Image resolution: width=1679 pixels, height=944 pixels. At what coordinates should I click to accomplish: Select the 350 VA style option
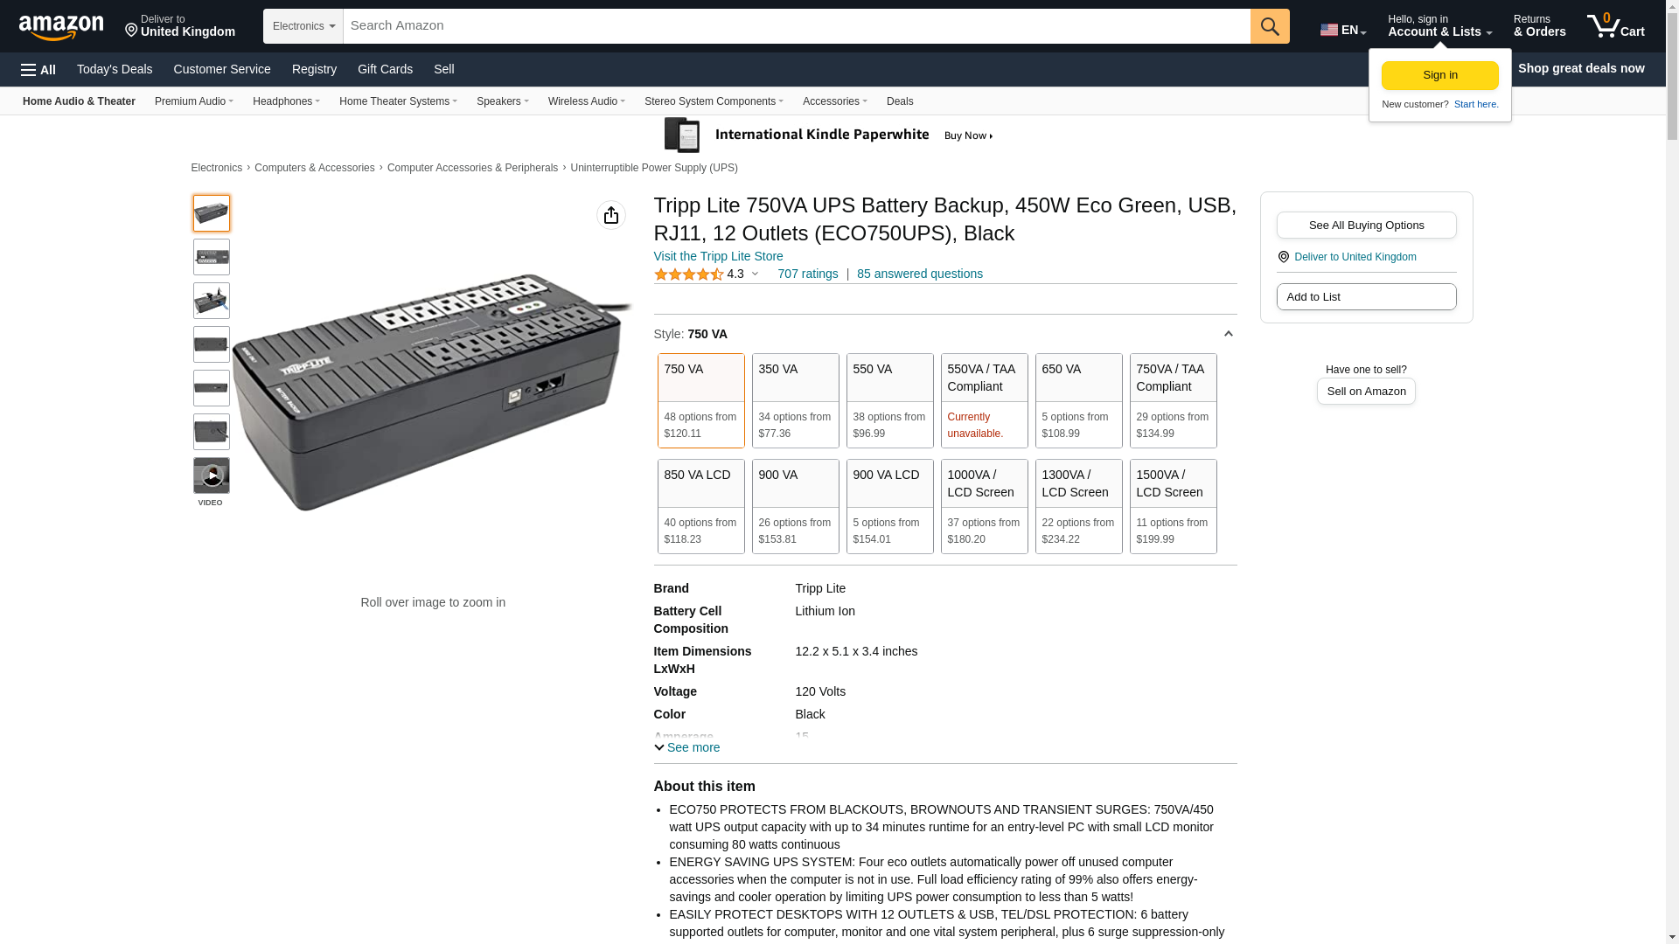point(795,400)
